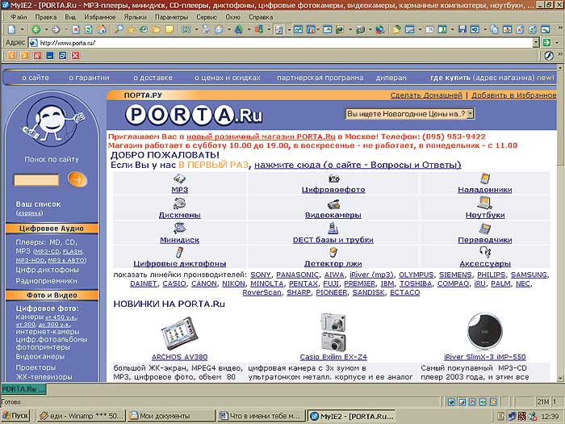Expand the address bar URL dropdown
This screenshot has width=565, height=424.
[x=536, y=43]
